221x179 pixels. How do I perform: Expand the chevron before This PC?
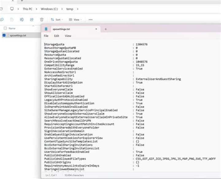point(18,9)
